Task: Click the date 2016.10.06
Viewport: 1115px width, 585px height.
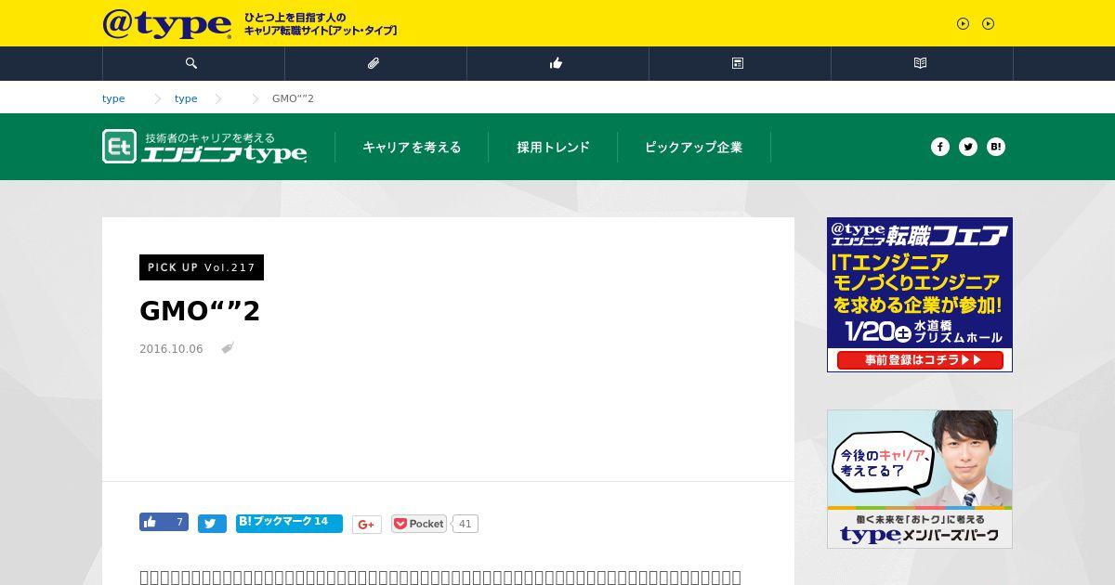Action: tap(171, 349)
